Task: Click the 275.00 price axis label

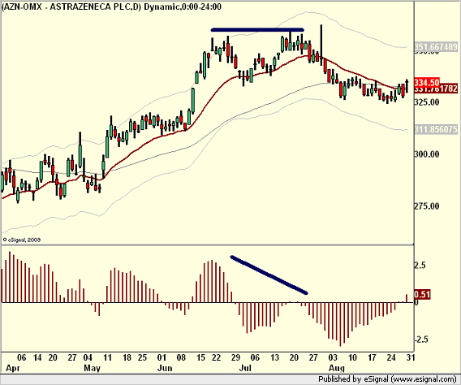Action: pos(427,205)
